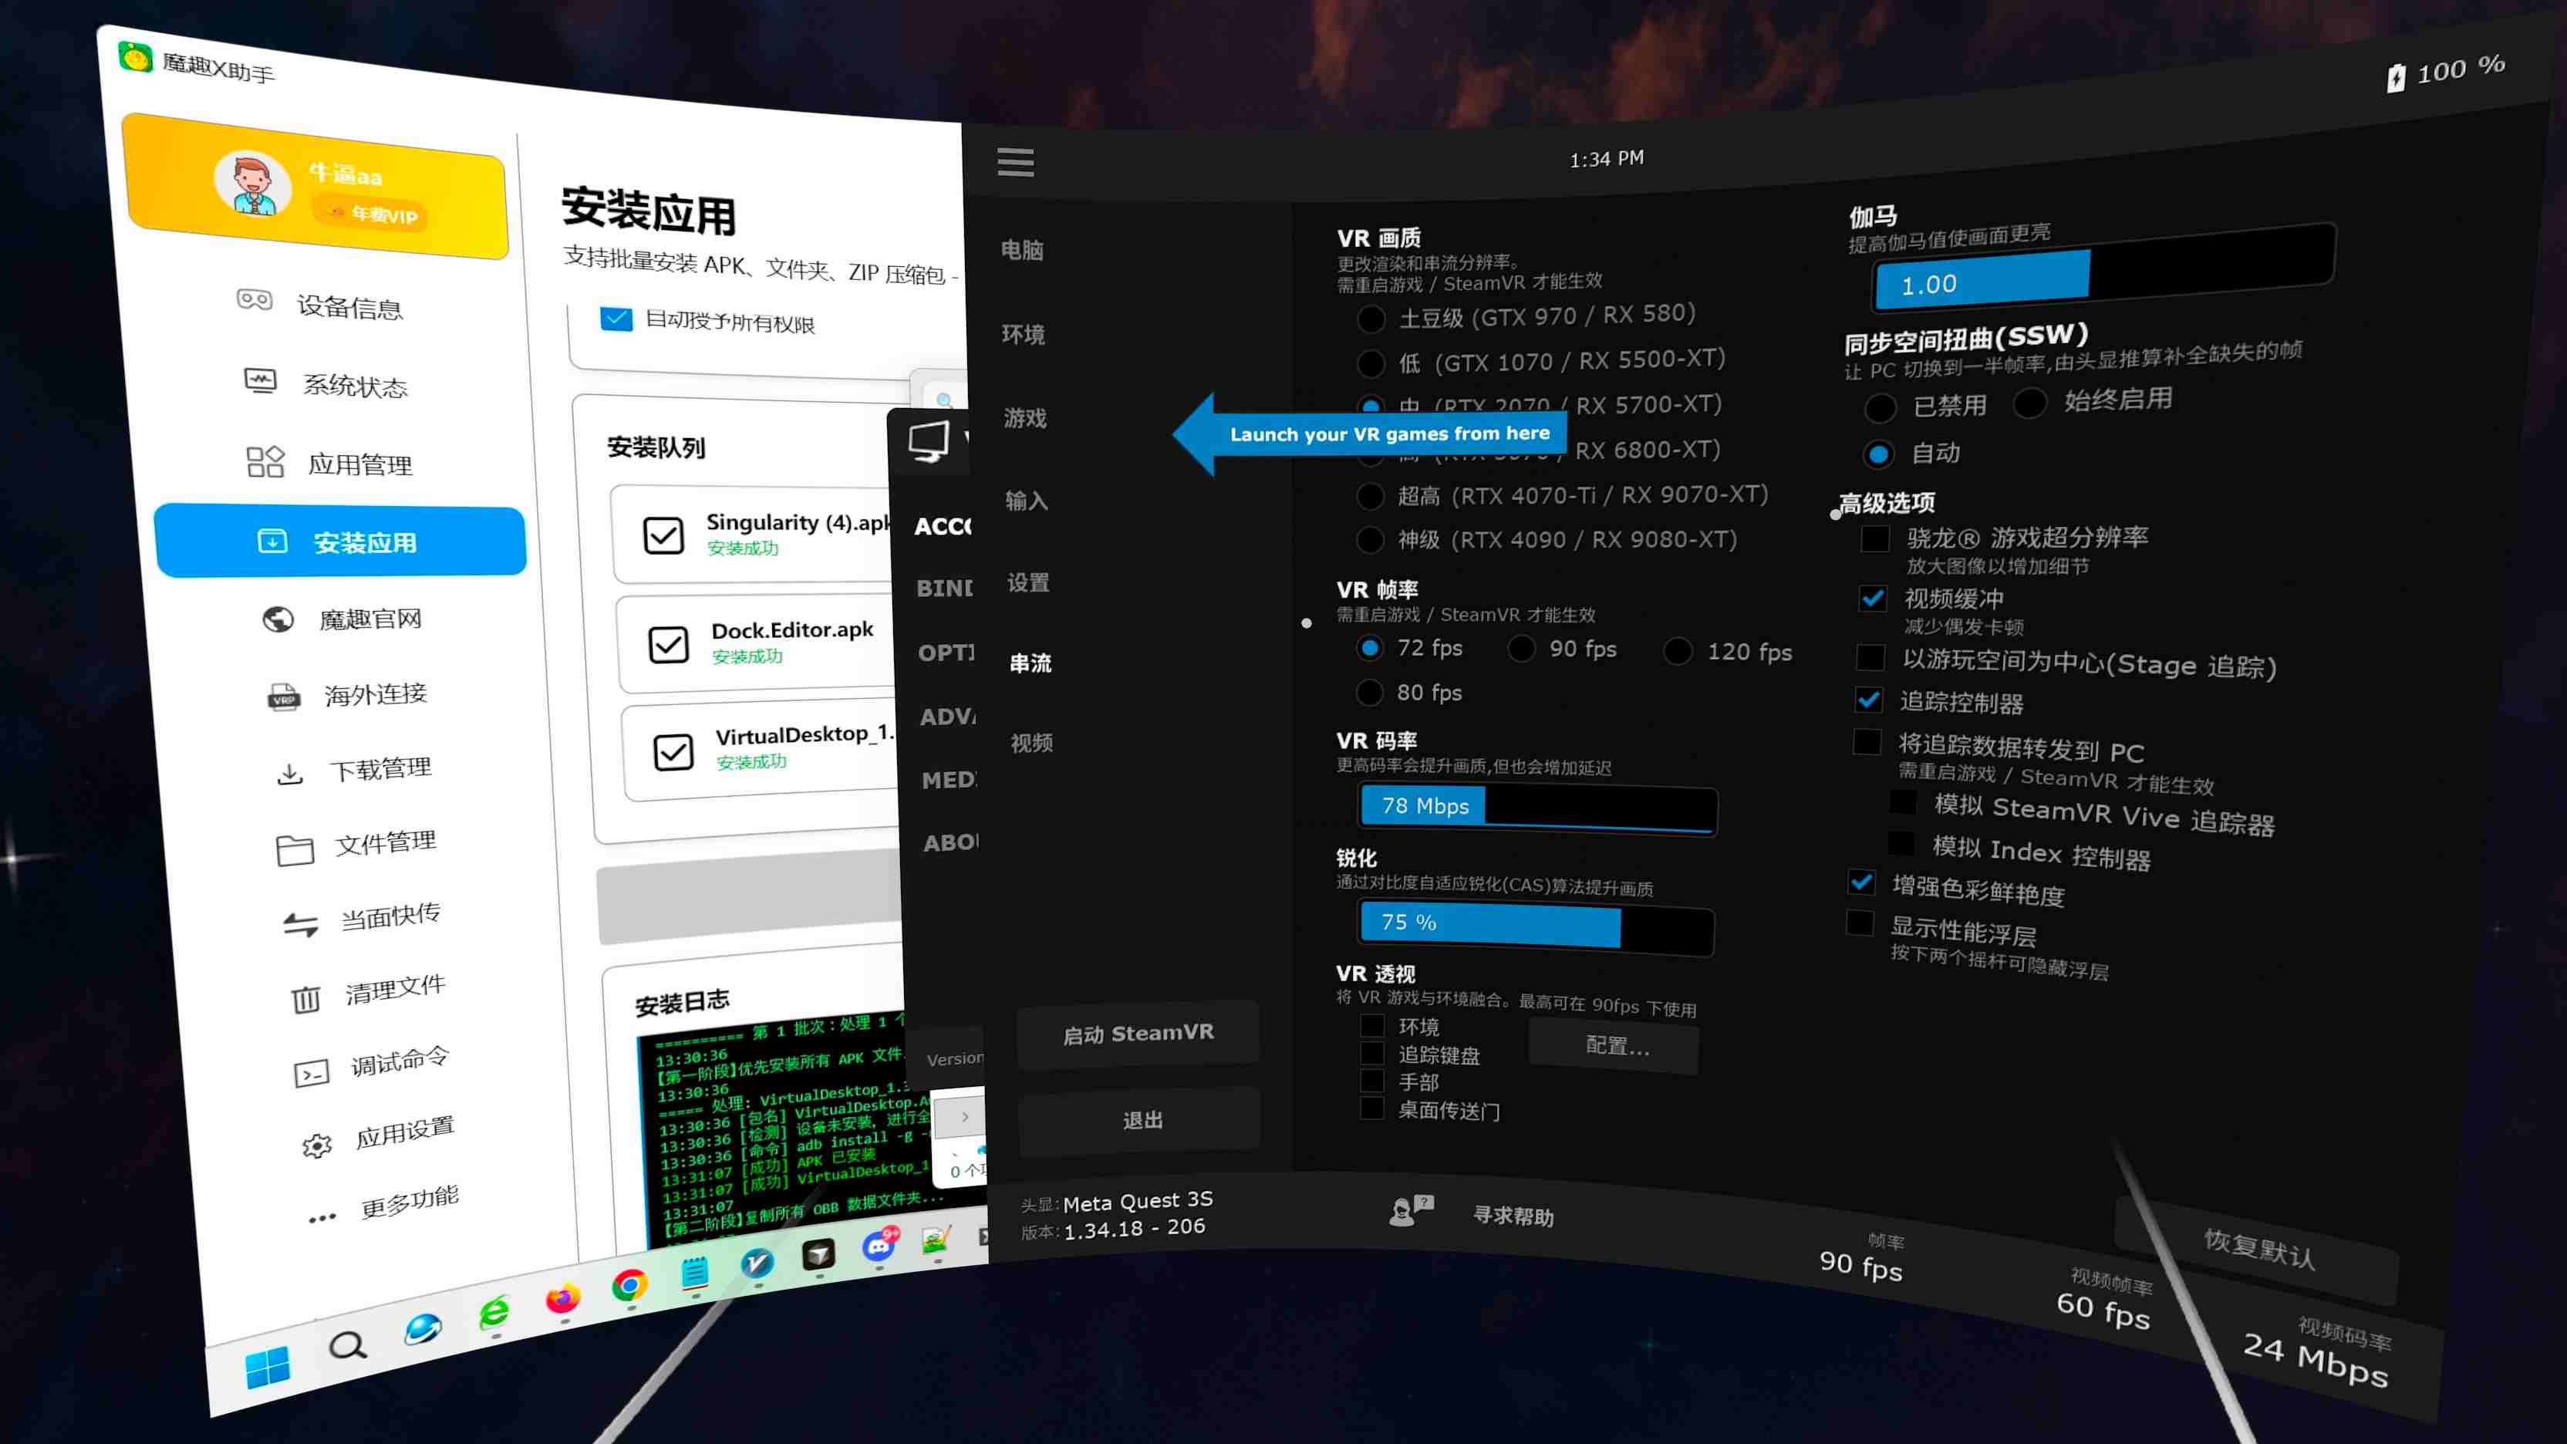Choose 80 fps VR frame rate
Viewport: 2567px width, 1444px height.
pyautogui.click(x=1370, y=692)
